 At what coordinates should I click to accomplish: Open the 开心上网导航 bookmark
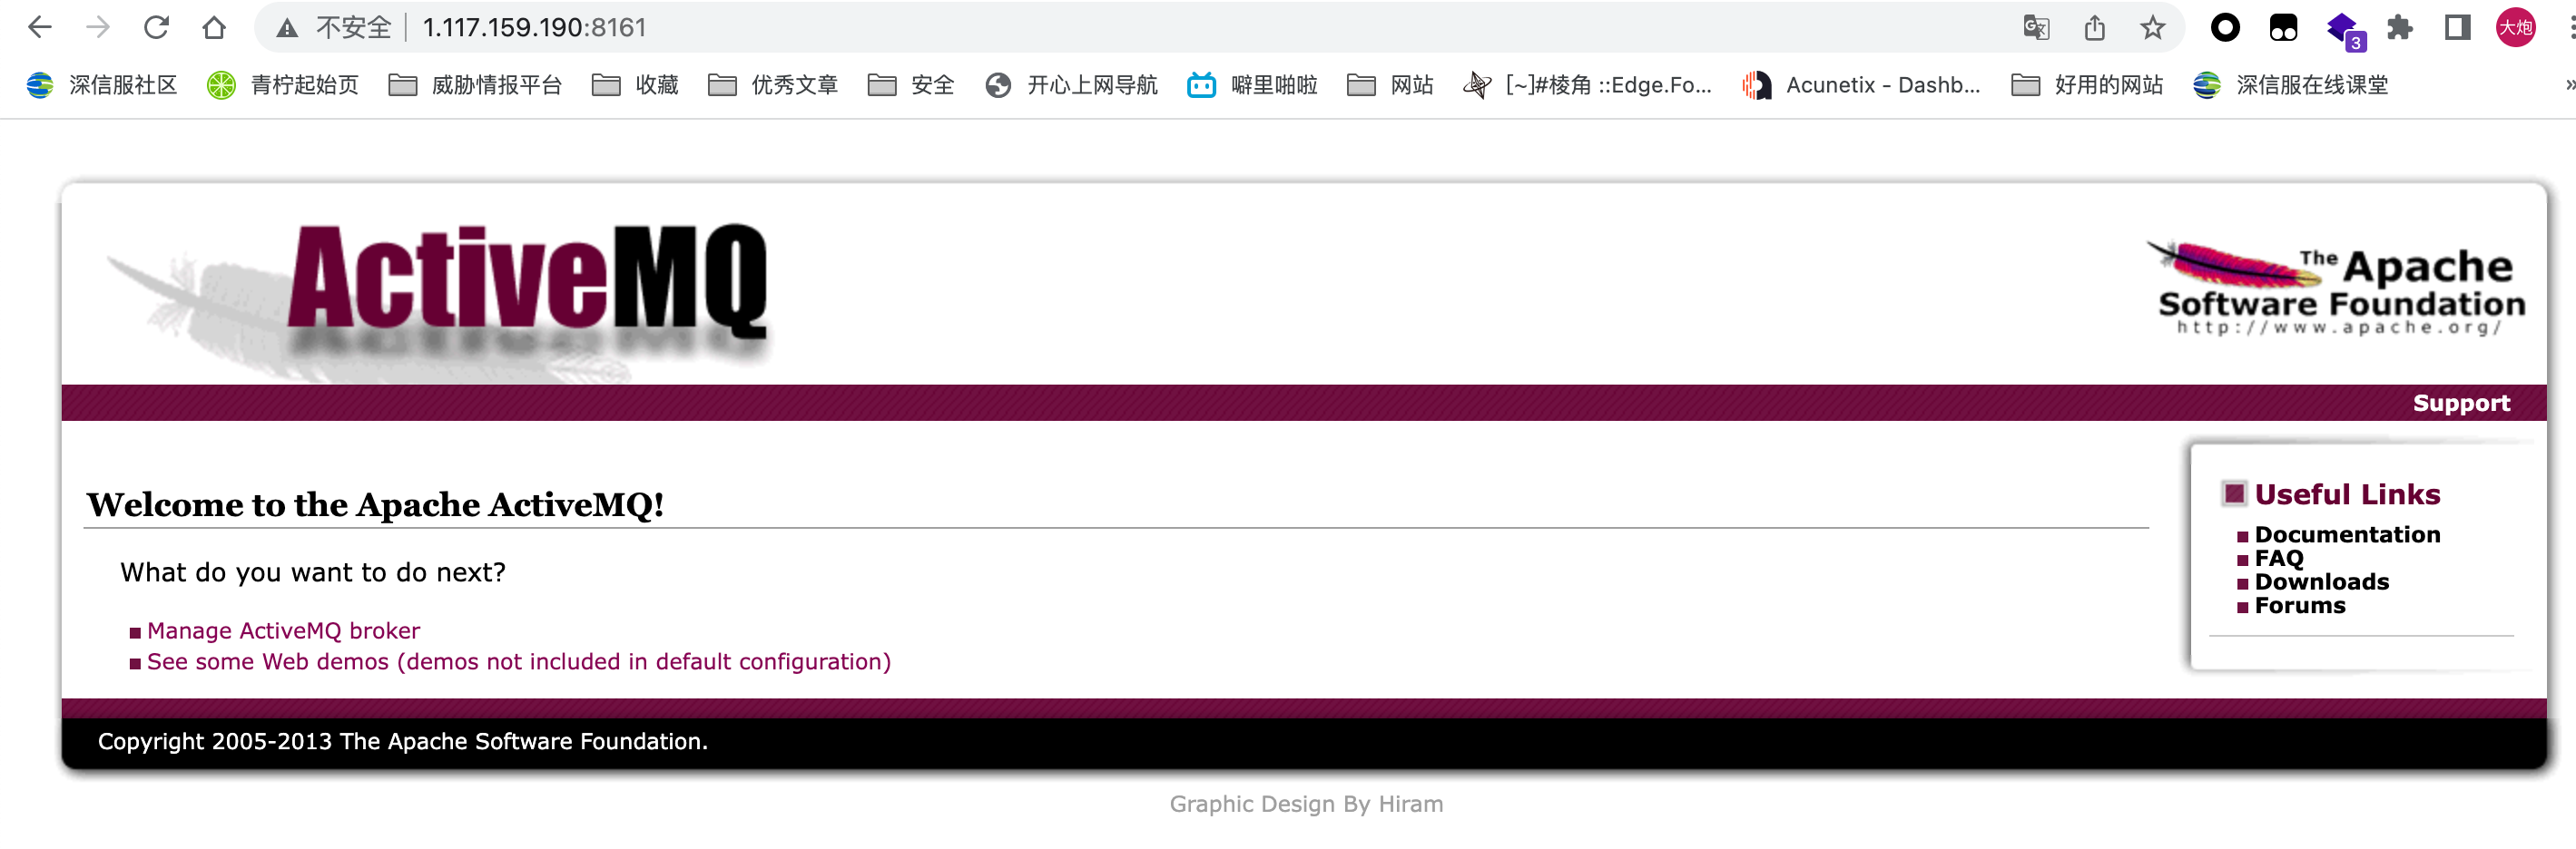pyautogui.click(x=1071, y=85)
